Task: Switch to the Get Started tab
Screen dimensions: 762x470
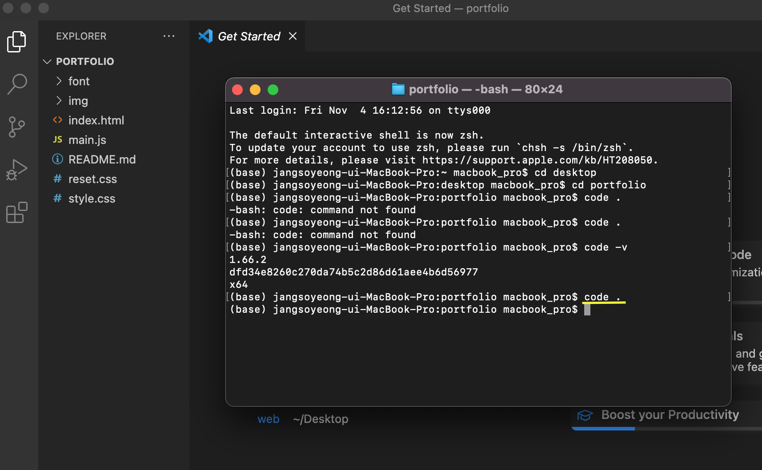Action: [x=247, y=36]
